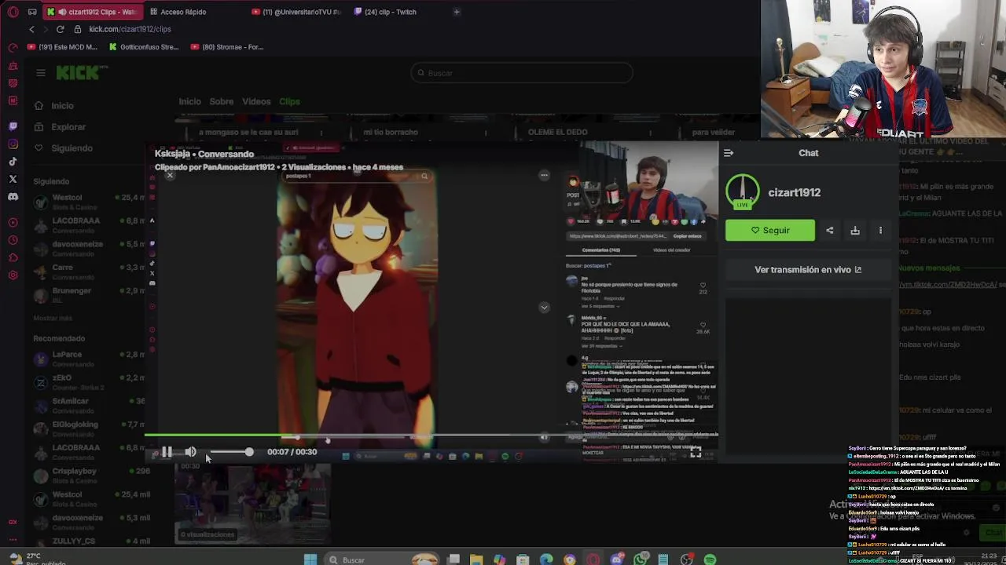Switch to the Sobre channel tab
1006x565 pixels.
click(222, 101)
